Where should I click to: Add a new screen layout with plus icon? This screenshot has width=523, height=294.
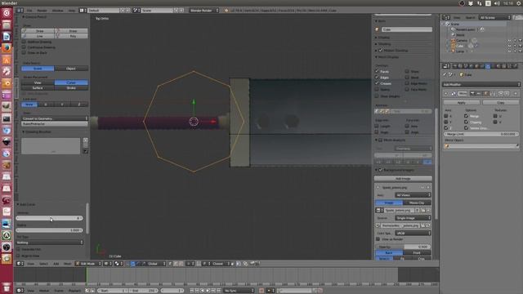click(123, 11)
